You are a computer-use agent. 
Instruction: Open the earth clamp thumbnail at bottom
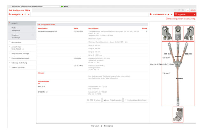tap(178, 115)
